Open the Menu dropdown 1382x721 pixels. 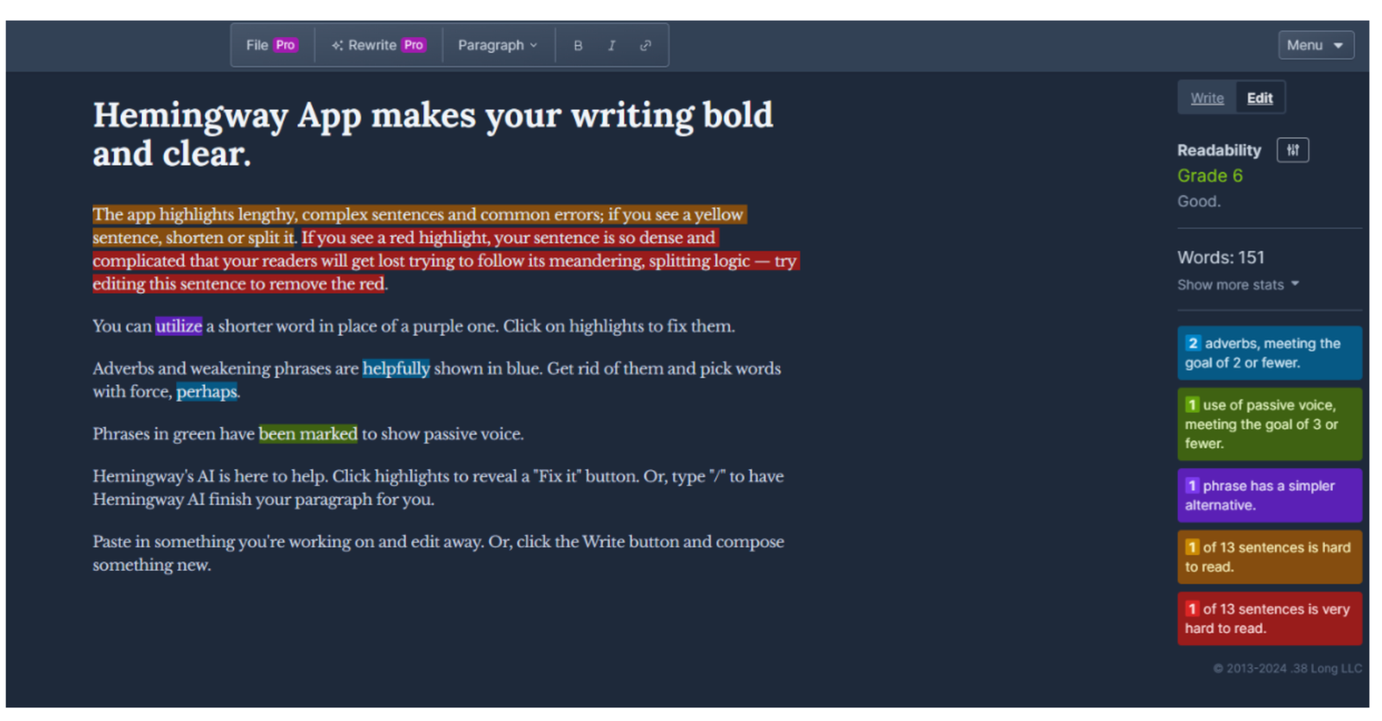tap(1315, 45)
